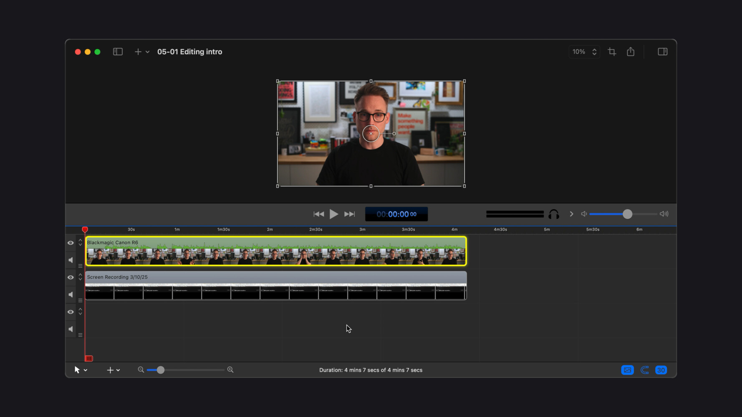Image resolution: width=742 pixels, height=417 pixels.
Task: Open the bottom bar plus dropdown chevron
Action: pos(118,370)
